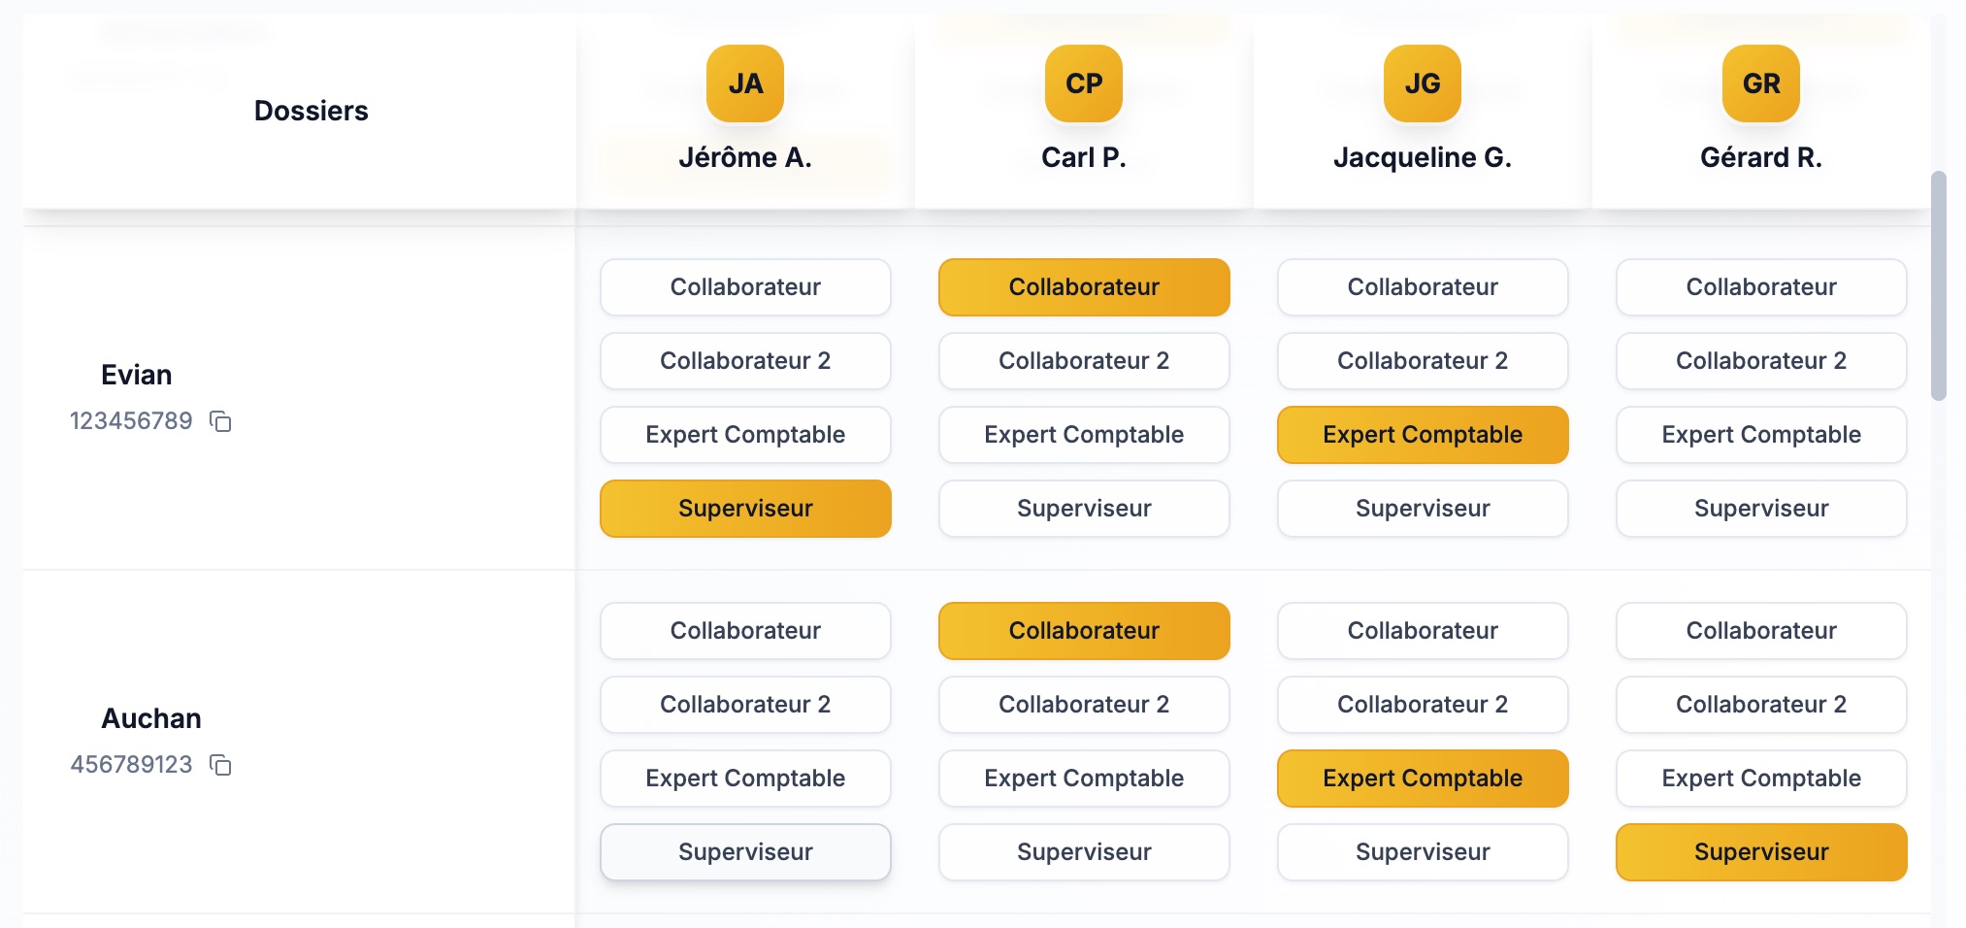The width and height of the screenshot is (1966, 928).
Task: Toggle Gérard's Superviseur role for Auchan
Action: [1761, 852]
